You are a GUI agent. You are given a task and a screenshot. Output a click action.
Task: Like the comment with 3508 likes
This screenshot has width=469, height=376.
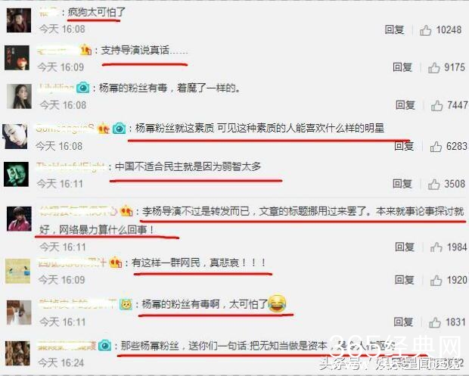point(433,185)
